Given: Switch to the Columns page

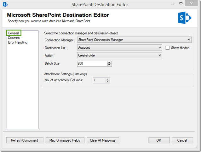Looking at the screenshot, I should coord(14,38).
